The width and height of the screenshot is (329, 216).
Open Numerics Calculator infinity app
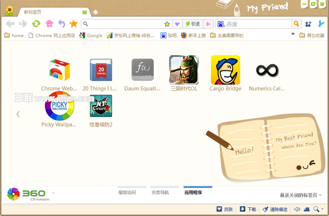click(x=267, y=76)
